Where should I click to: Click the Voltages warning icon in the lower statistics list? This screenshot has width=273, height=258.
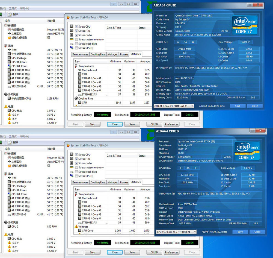pyautogui.click(x=76, y=227)
